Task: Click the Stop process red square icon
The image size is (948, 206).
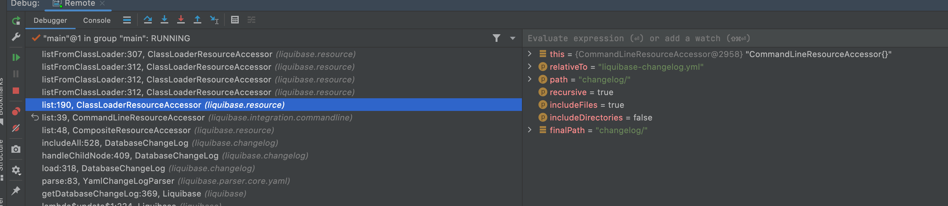Action: click(16, 91)
